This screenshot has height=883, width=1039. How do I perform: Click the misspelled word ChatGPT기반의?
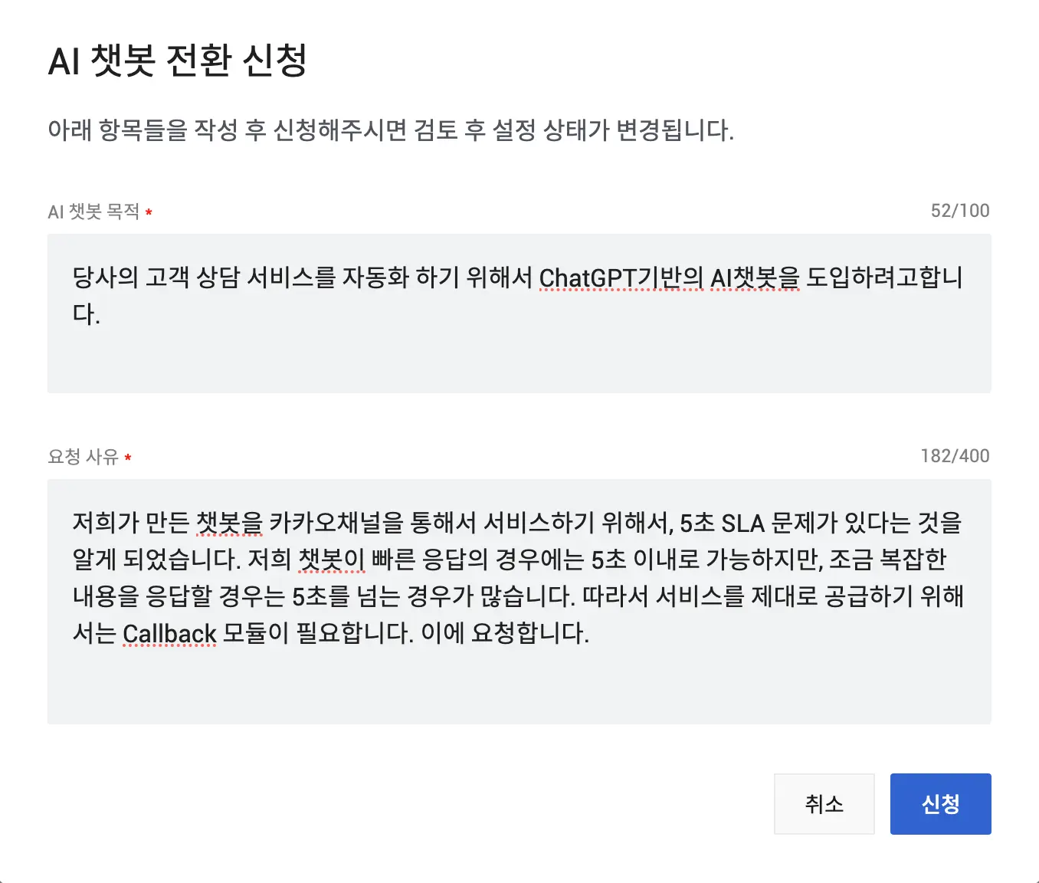[621, 277]
